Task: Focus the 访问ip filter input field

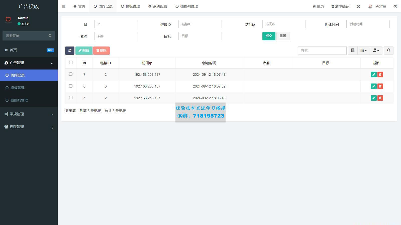Action: [284, 24]
